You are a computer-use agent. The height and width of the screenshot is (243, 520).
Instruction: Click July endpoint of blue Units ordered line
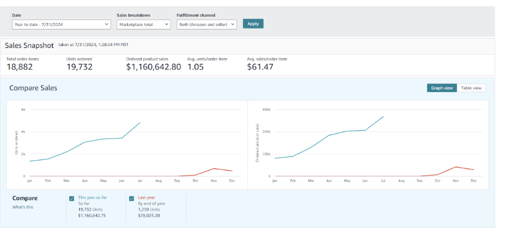tap(140, 122)
